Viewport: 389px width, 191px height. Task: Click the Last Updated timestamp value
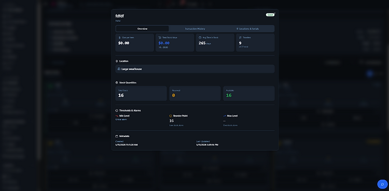pos(207,145)
